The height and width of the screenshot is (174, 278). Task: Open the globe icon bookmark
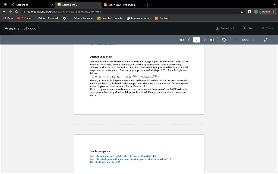[64, 18]
